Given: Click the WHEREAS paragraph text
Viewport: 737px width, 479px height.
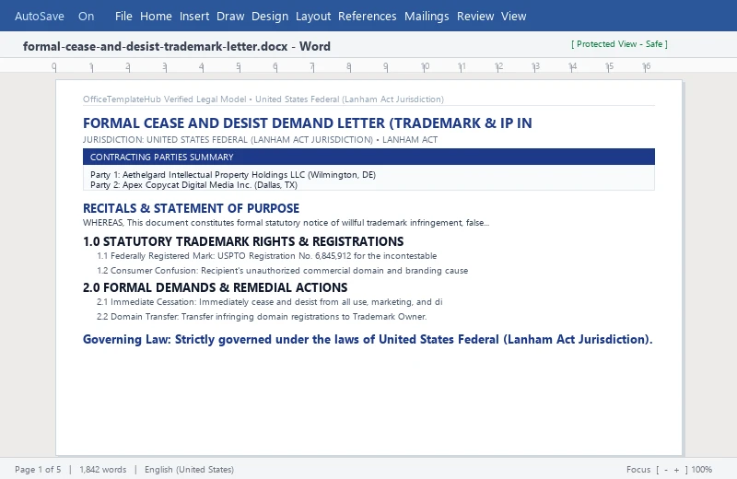Looking at the screenshot, I should pyautogui.click(x=286, y=223).
